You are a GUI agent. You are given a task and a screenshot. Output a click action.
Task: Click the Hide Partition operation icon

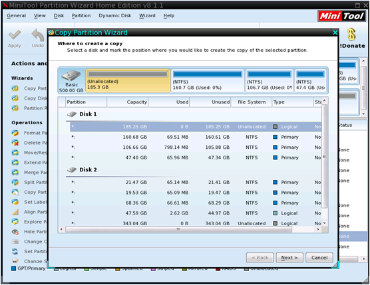coord(15,232)
